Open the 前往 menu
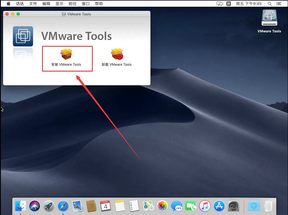 (73, 4)
